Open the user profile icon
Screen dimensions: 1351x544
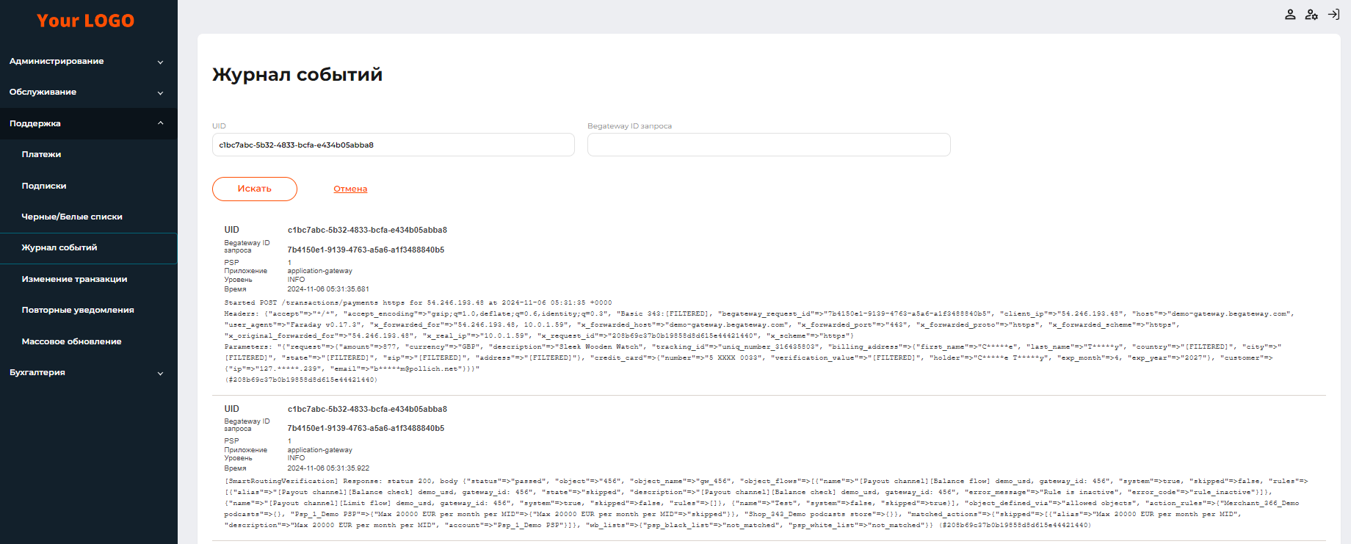click(x=1290, y=15)
